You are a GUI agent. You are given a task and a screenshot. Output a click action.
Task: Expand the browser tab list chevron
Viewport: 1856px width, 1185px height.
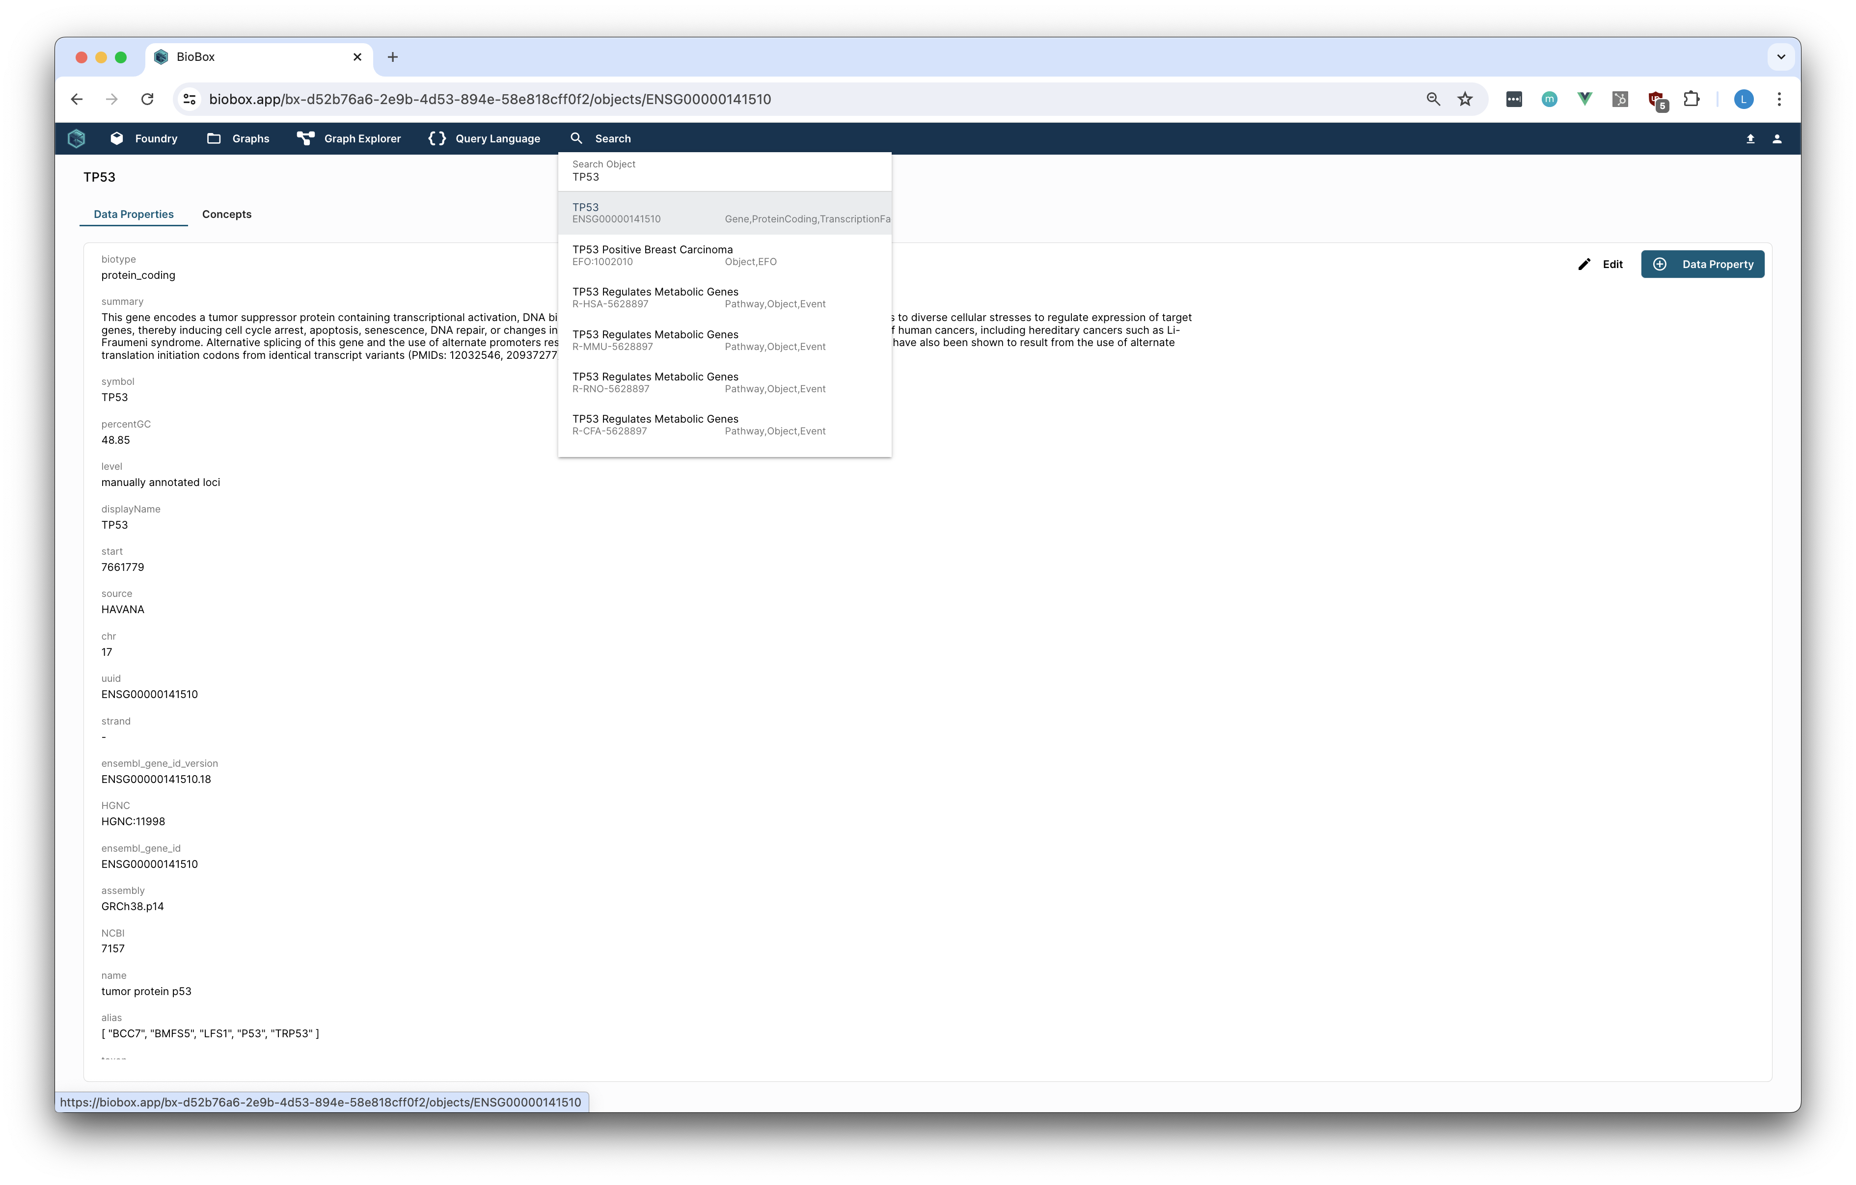click(x=1780, y=56)
